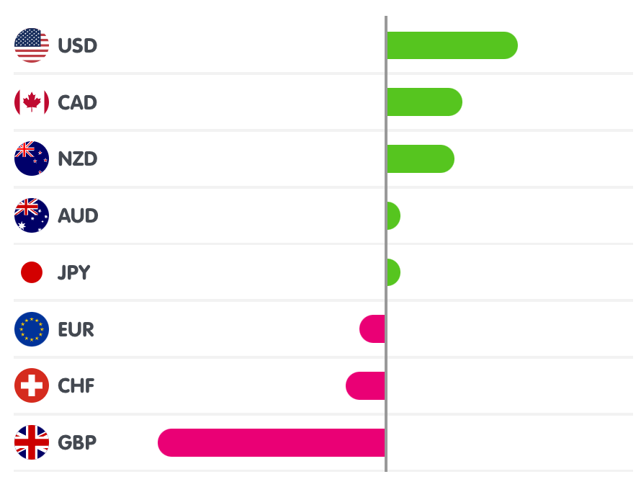Click the New Zealand flag icon

[x=32, y=158]
